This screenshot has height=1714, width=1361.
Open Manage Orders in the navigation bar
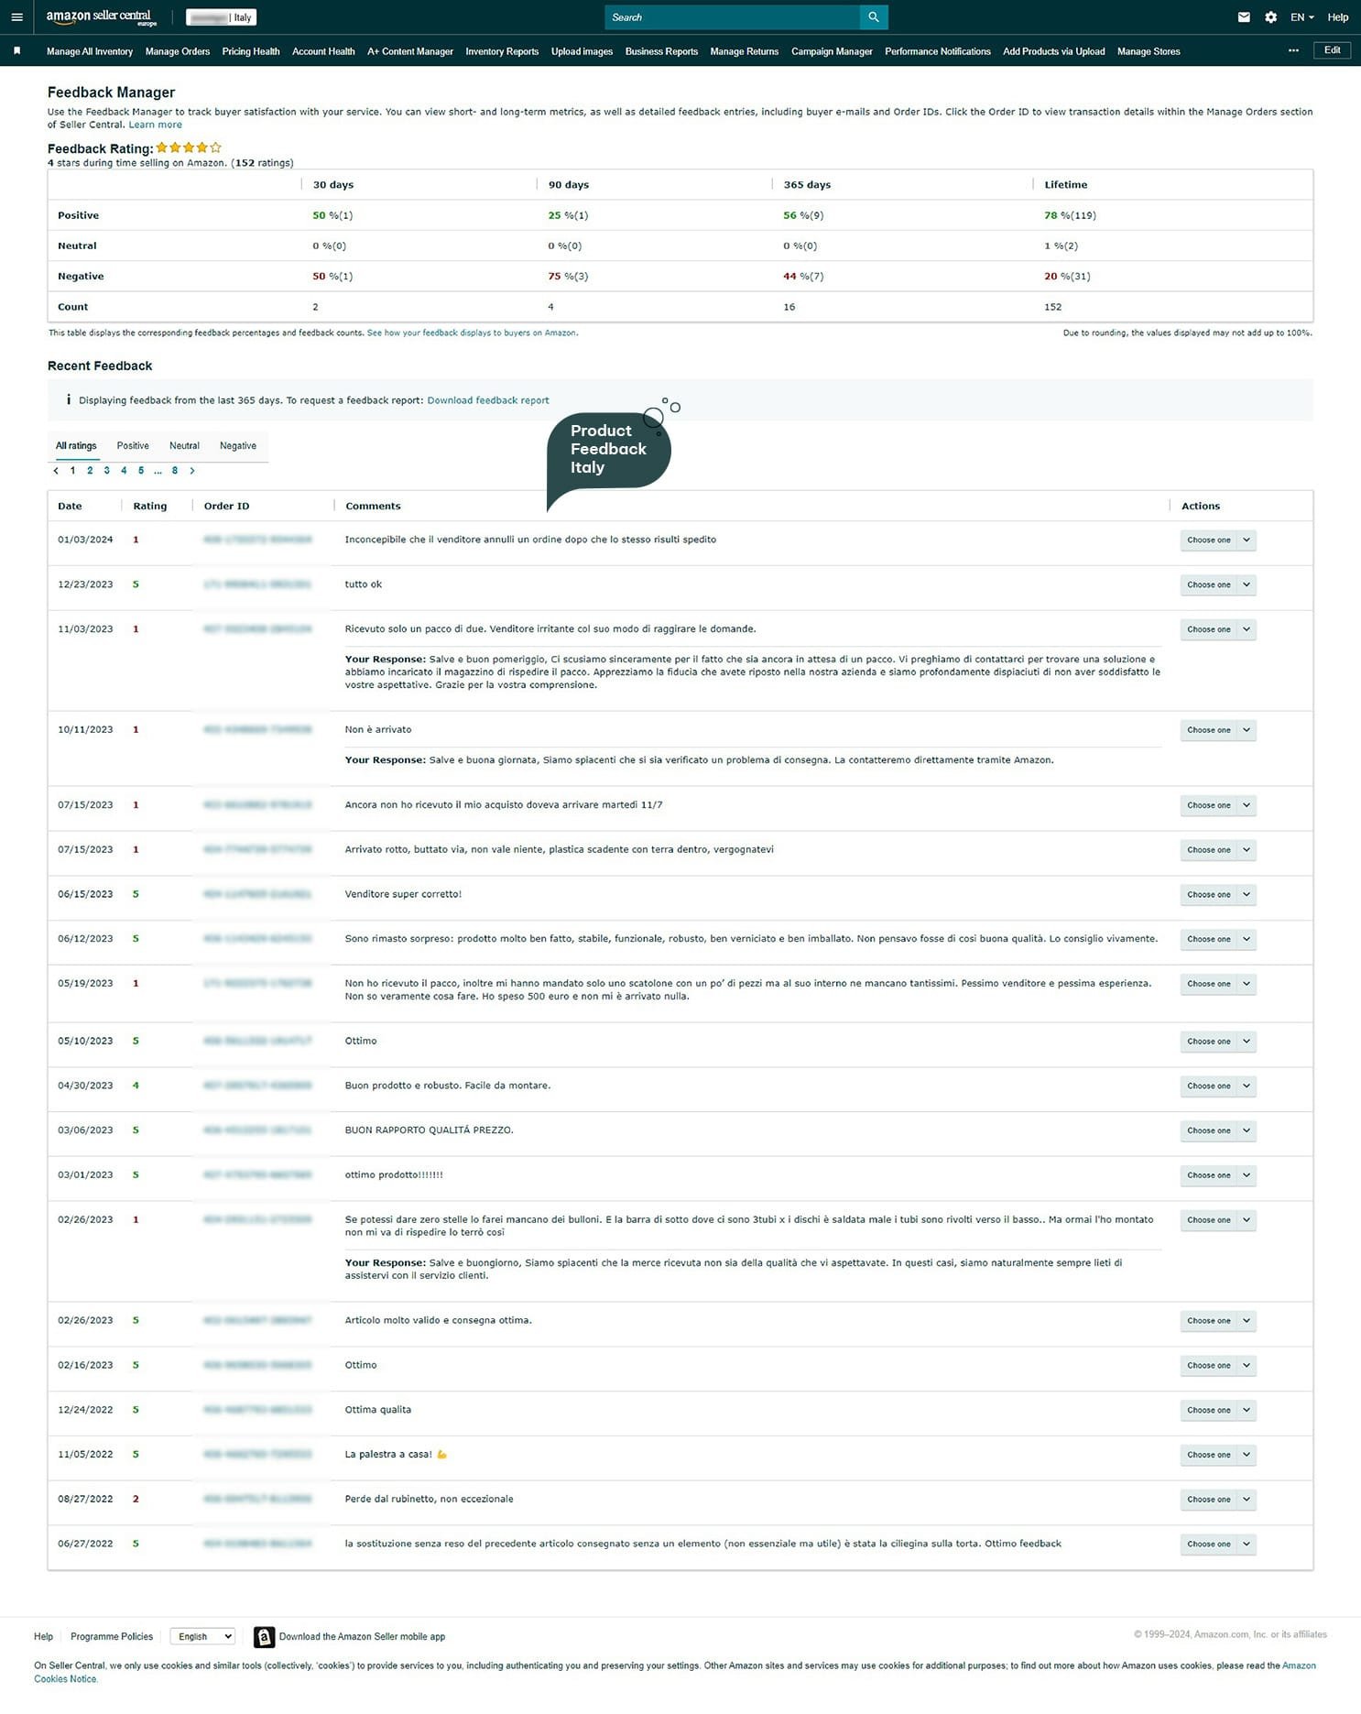tap(178, 51)
